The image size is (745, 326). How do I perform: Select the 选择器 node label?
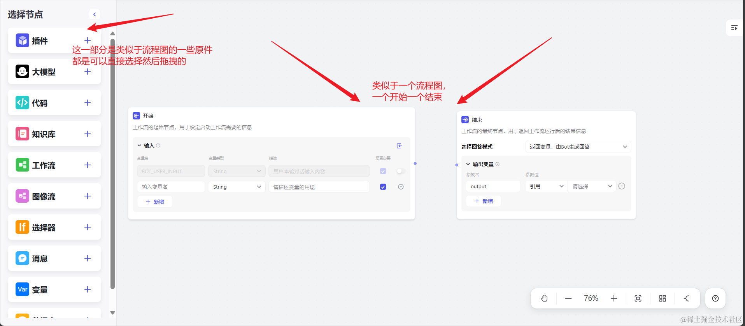[x=44, y=228]
